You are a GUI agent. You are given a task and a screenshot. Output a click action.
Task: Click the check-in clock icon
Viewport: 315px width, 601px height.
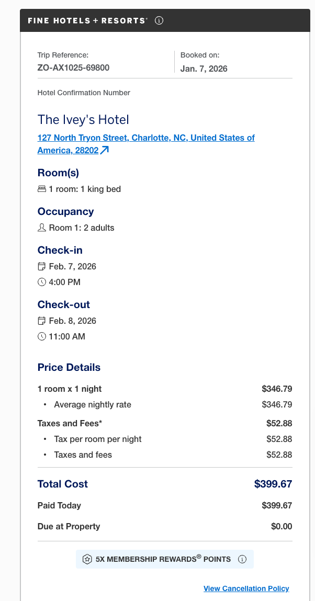point(42,282)
